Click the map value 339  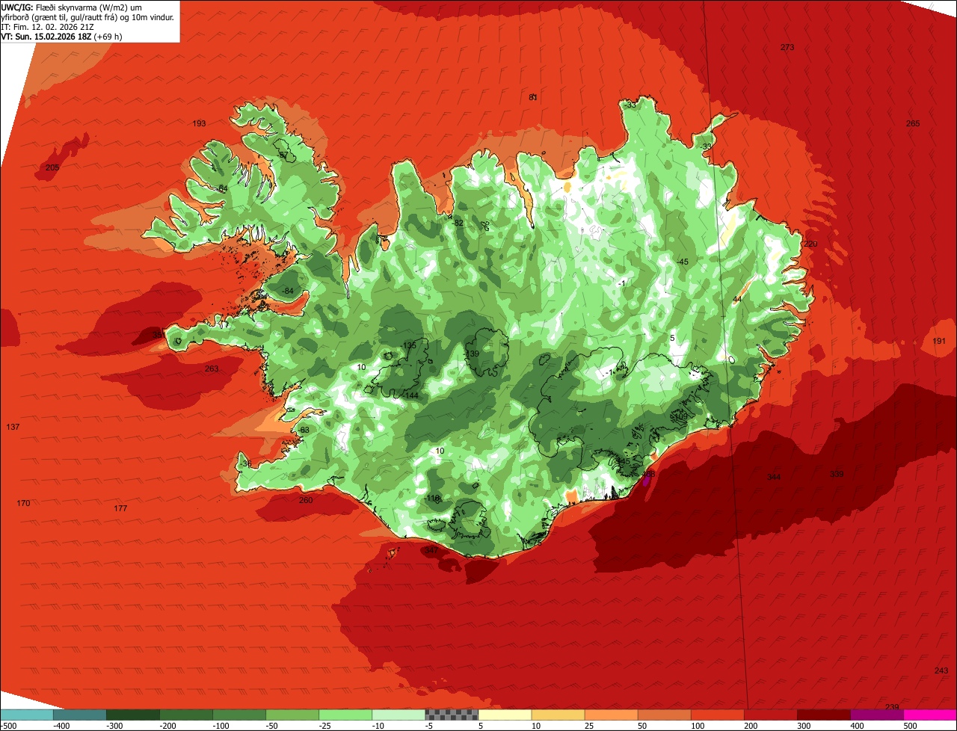coord(837,474)
